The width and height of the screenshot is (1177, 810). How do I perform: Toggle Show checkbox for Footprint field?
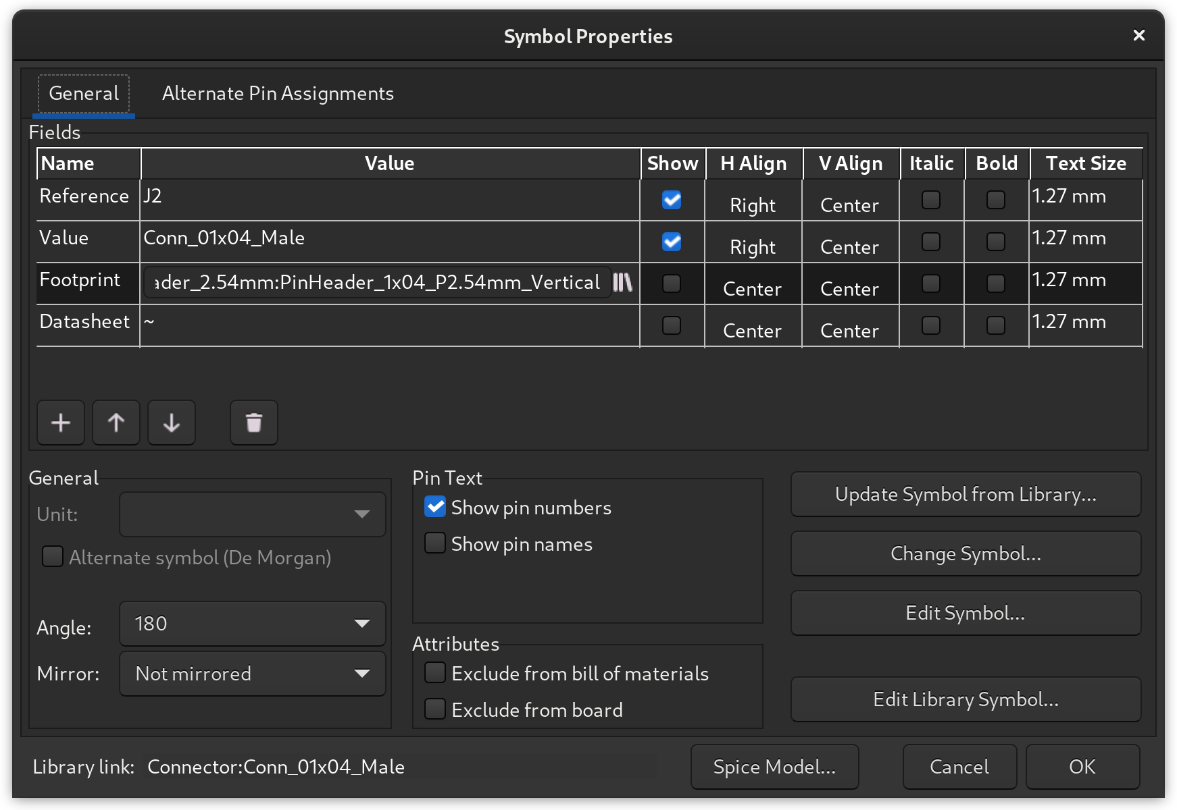[x=672, y=283]
